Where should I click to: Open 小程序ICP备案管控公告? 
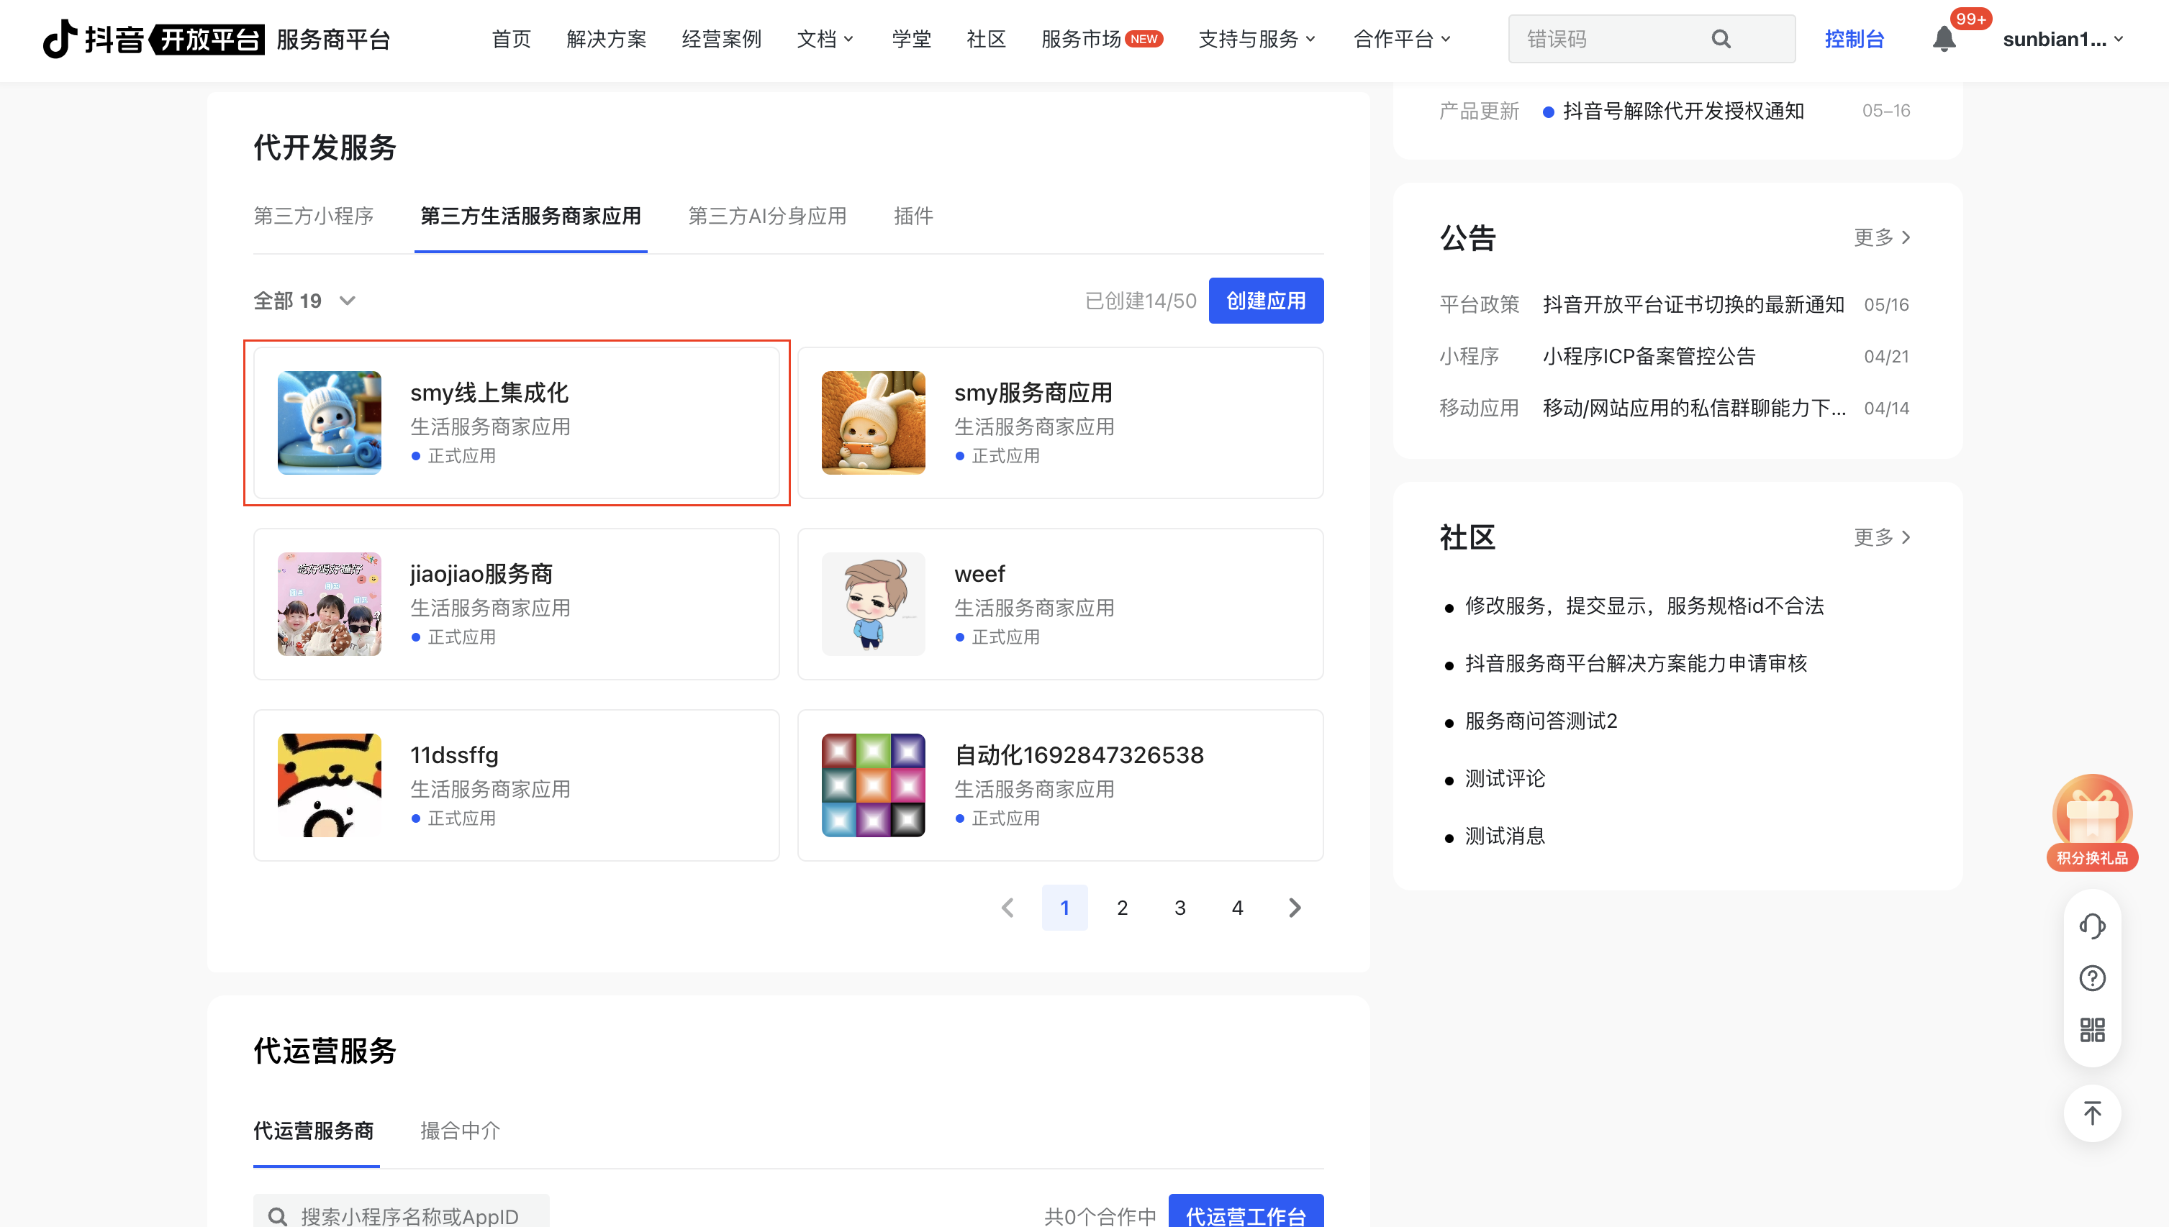[1649, 357]
